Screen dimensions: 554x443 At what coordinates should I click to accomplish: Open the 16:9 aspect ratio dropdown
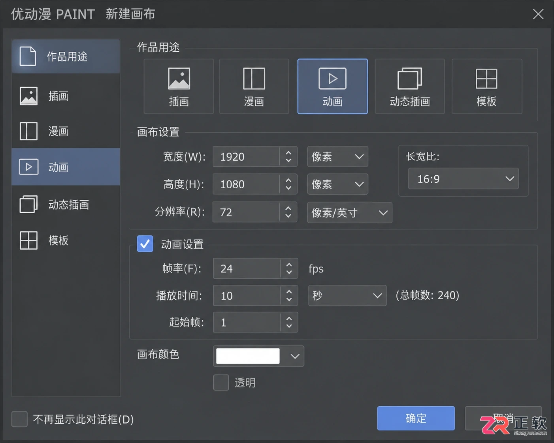point(464,179)
